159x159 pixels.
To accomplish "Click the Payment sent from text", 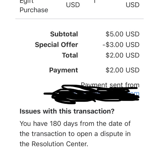I will (x=110, y=85).
